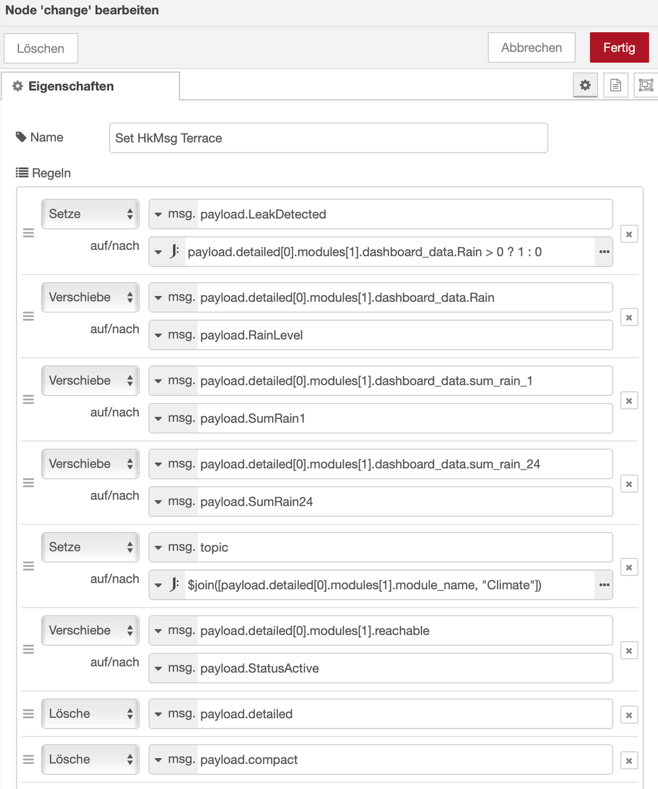Open the msg type selector for payload.StatusActive
This screenshot has width=658, height=789.
174,669
